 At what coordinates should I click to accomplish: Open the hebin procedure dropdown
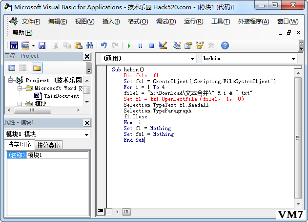pos(293,59)
